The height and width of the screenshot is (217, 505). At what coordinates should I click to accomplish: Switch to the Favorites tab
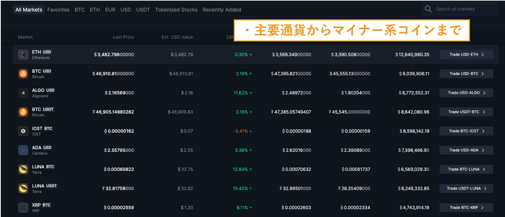58,10
